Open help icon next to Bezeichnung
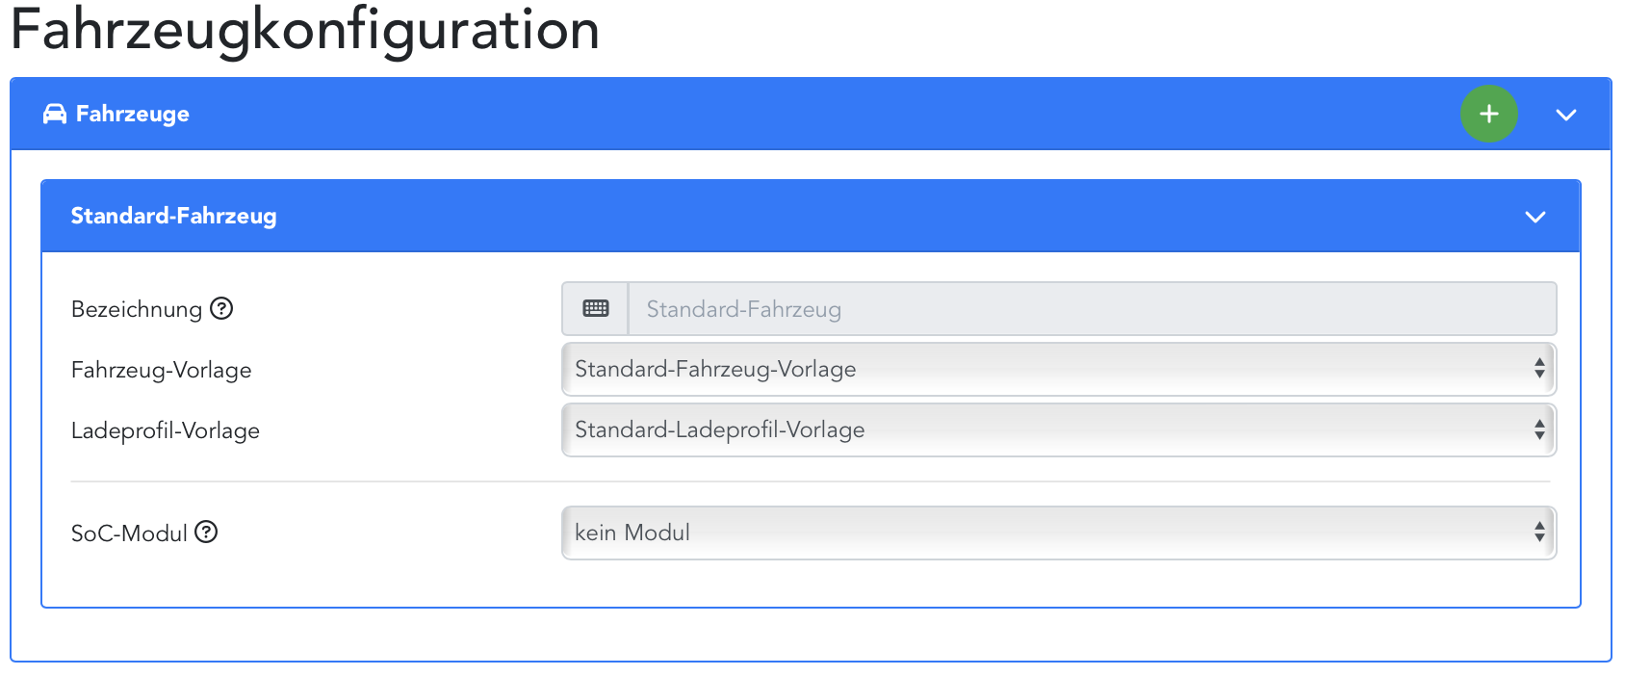This screenshot has height=676, width=1625. 221,308
